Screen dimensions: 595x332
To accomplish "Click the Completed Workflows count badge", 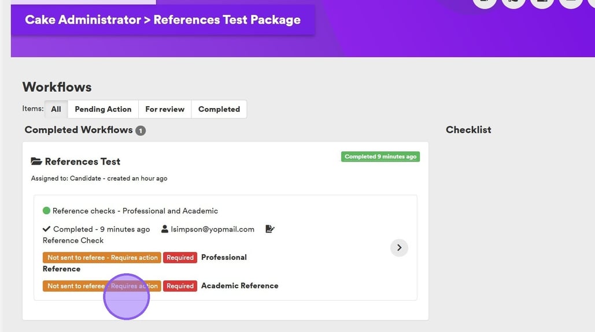I will [141, 130].
